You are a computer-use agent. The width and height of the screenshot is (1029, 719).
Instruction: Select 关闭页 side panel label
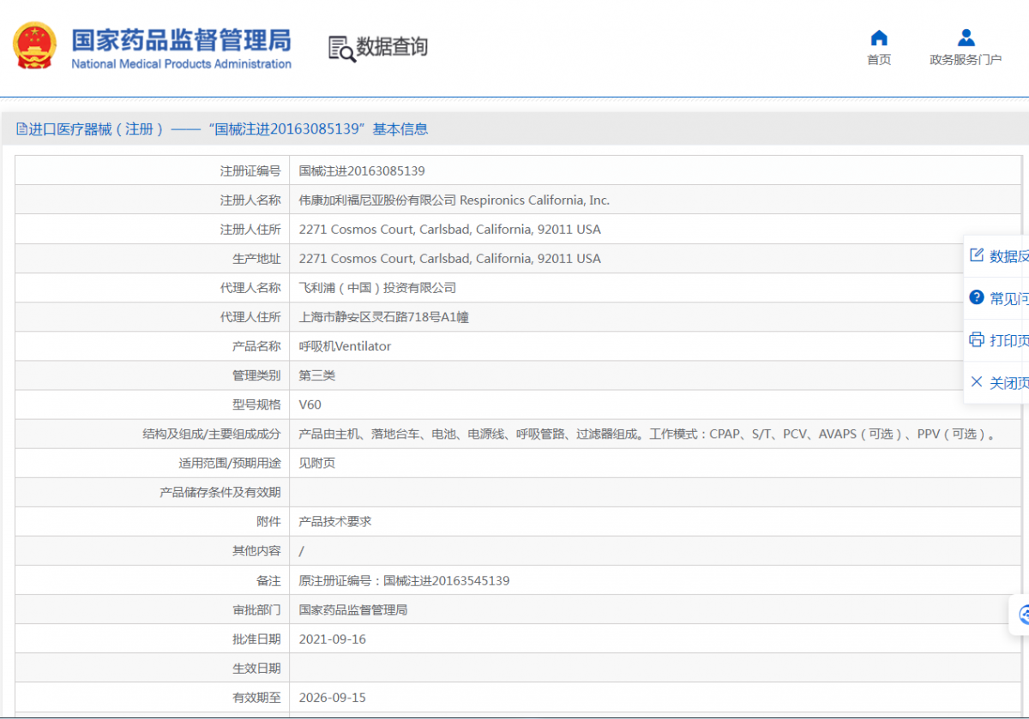tap(1009, 382)
